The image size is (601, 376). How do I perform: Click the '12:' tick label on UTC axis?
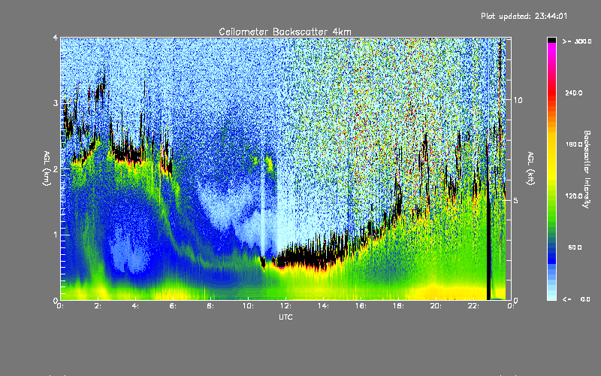(x=286, y=306)
